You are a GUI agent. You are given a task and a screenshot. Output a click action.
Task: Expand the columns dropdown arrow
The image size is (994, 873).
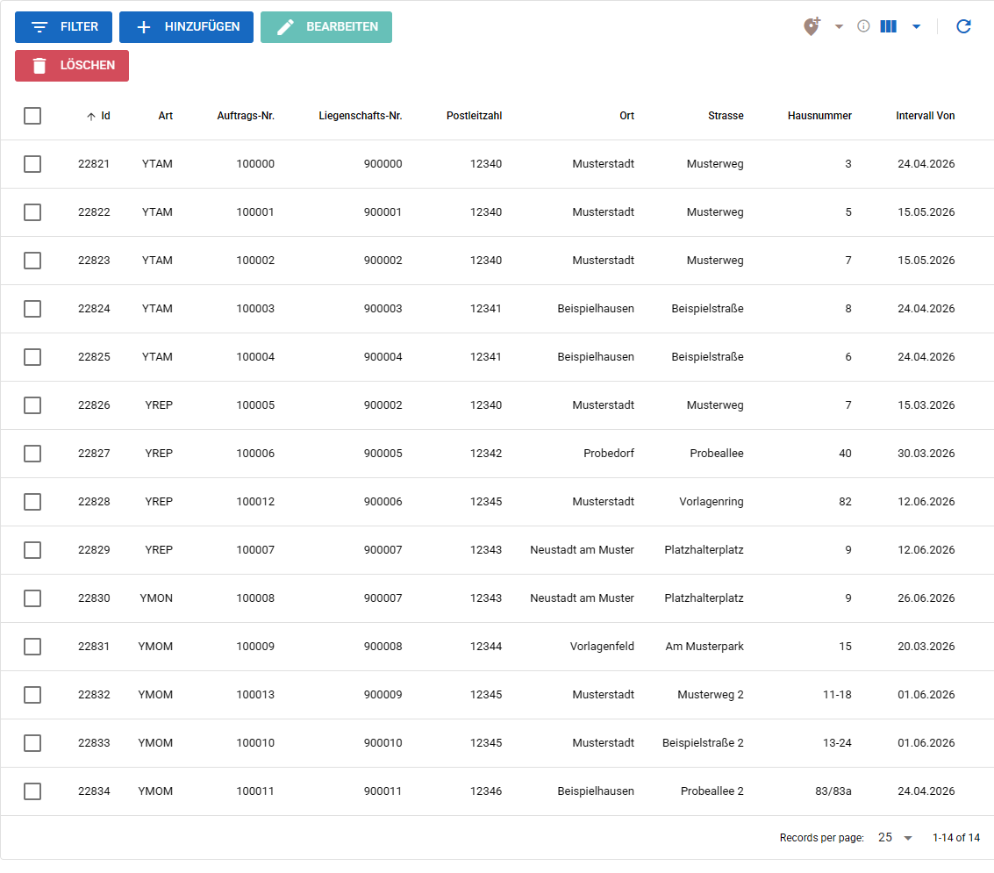(916, 26)
